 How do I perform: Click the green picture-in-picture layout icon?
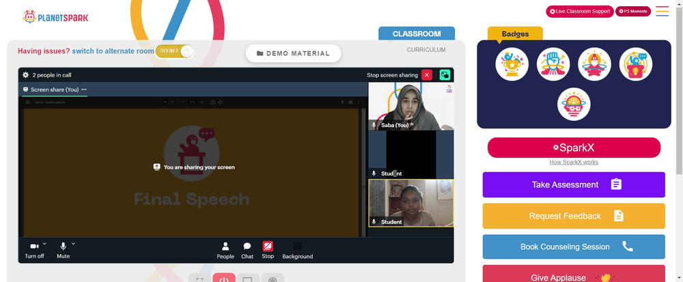click(x=445, y=75)
